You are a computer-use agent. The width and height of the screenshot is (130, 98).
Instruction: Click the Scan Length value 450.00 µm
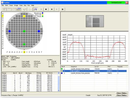click(37, 61)
